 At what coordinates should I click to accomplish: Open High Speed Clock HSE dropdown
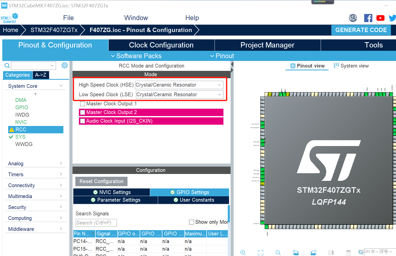point(179,85)
